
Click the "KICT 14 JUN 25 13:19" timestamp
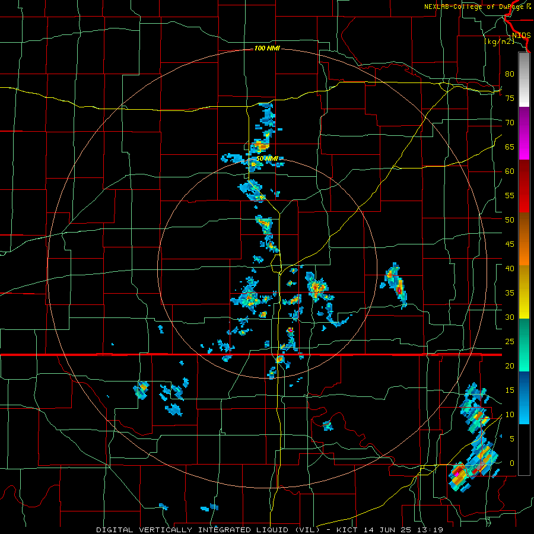[x=389, y=530]
